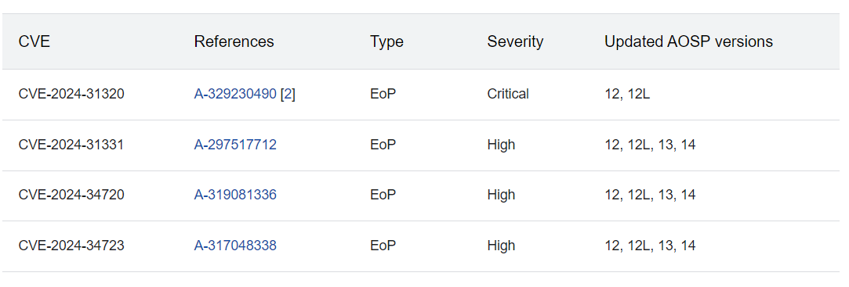This screenshot has width=849, height=287.
Task: Click the "12, 12L" versions cell
Action: pyautogui.click(x=627, y=94)
